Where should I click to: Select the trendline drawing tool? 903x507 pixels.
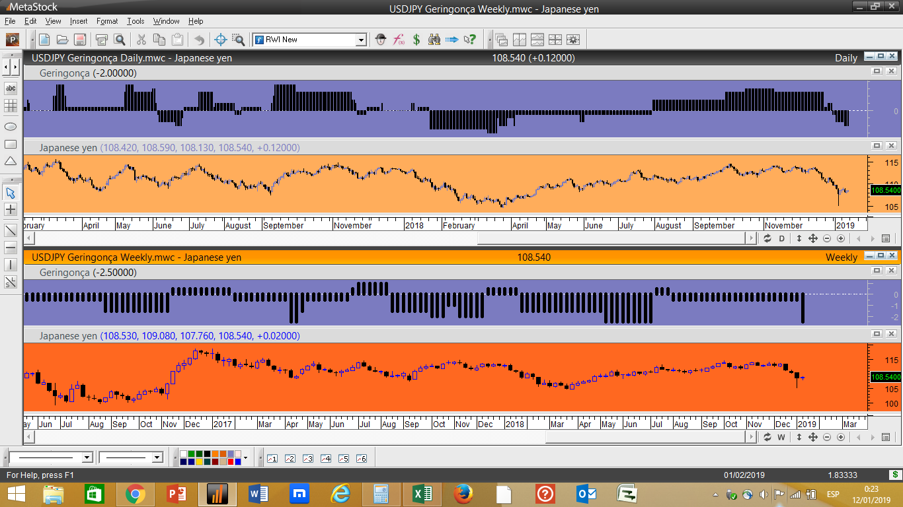[11, 230]
